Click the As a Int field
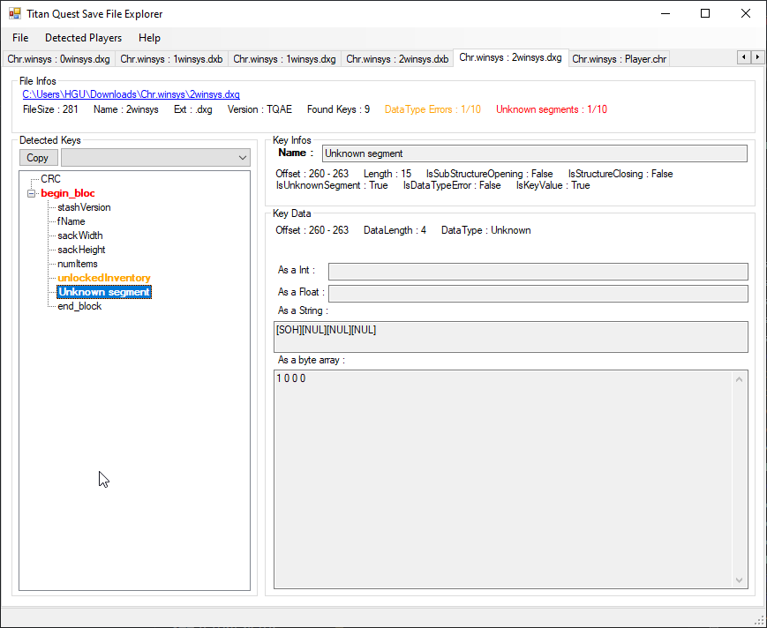 point(538,272)
